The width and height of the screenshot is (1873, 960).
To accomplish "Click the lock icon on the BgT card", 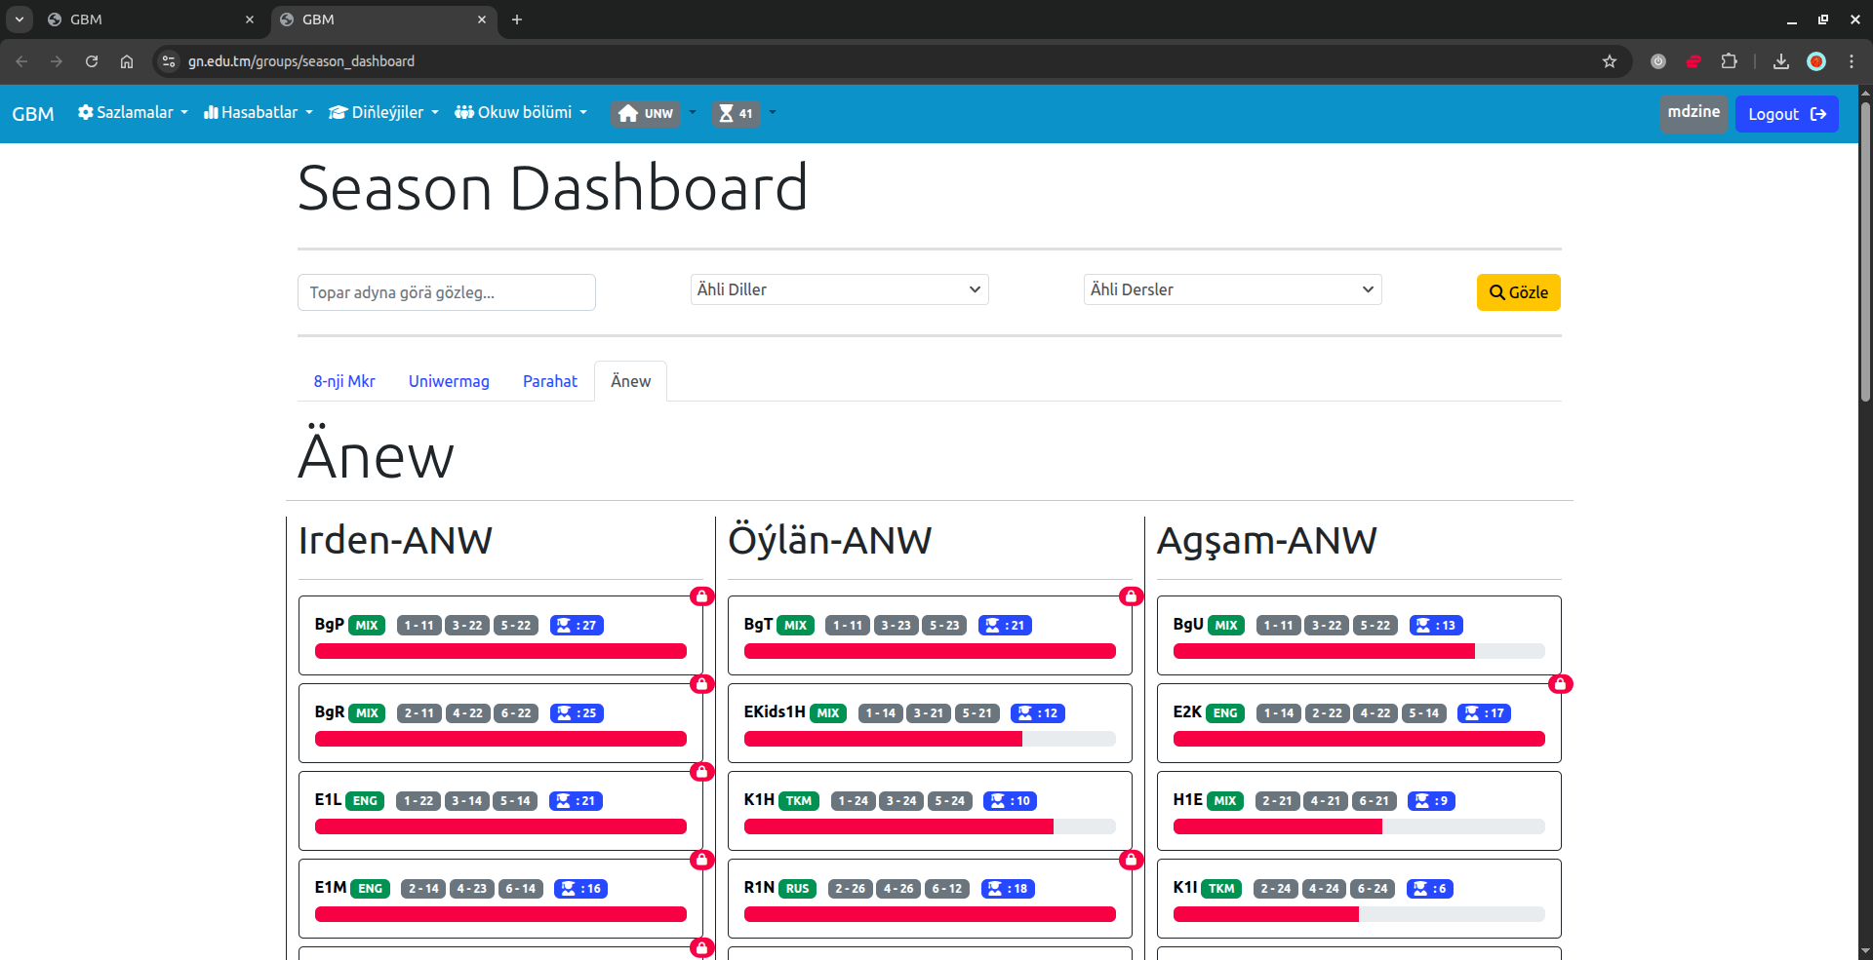I will (1131, 596).
